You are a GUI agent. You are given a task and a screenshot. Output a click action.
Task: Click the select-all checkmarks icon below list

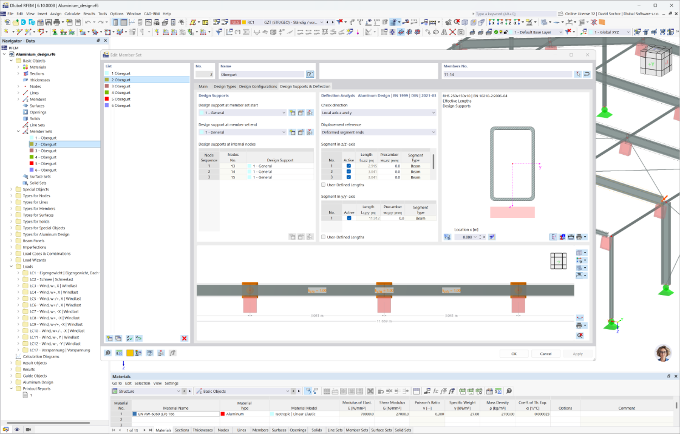point(129,338)
